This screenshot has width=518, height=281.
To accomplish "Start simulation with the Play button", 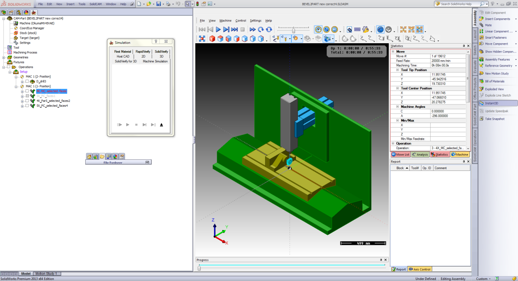I will (x=218, y=29).
